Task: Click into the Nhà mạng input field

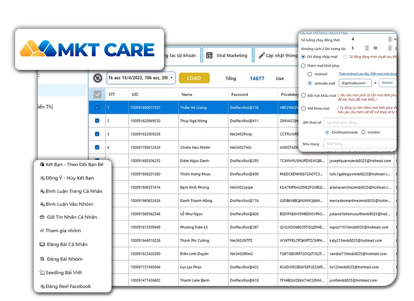Action: pyautogui.click(x=360, y=144)
